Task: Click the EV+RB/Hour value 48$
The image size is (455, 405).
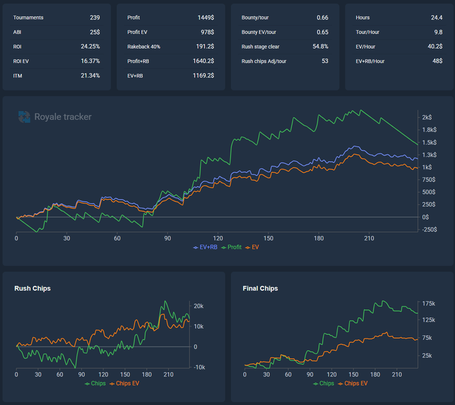Action: (x=437, y=61)
